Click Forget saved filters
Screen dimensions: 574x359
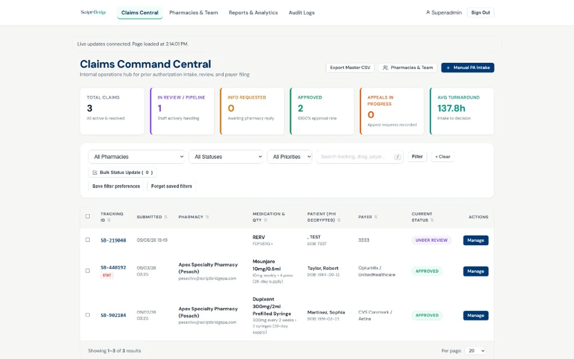171,186
